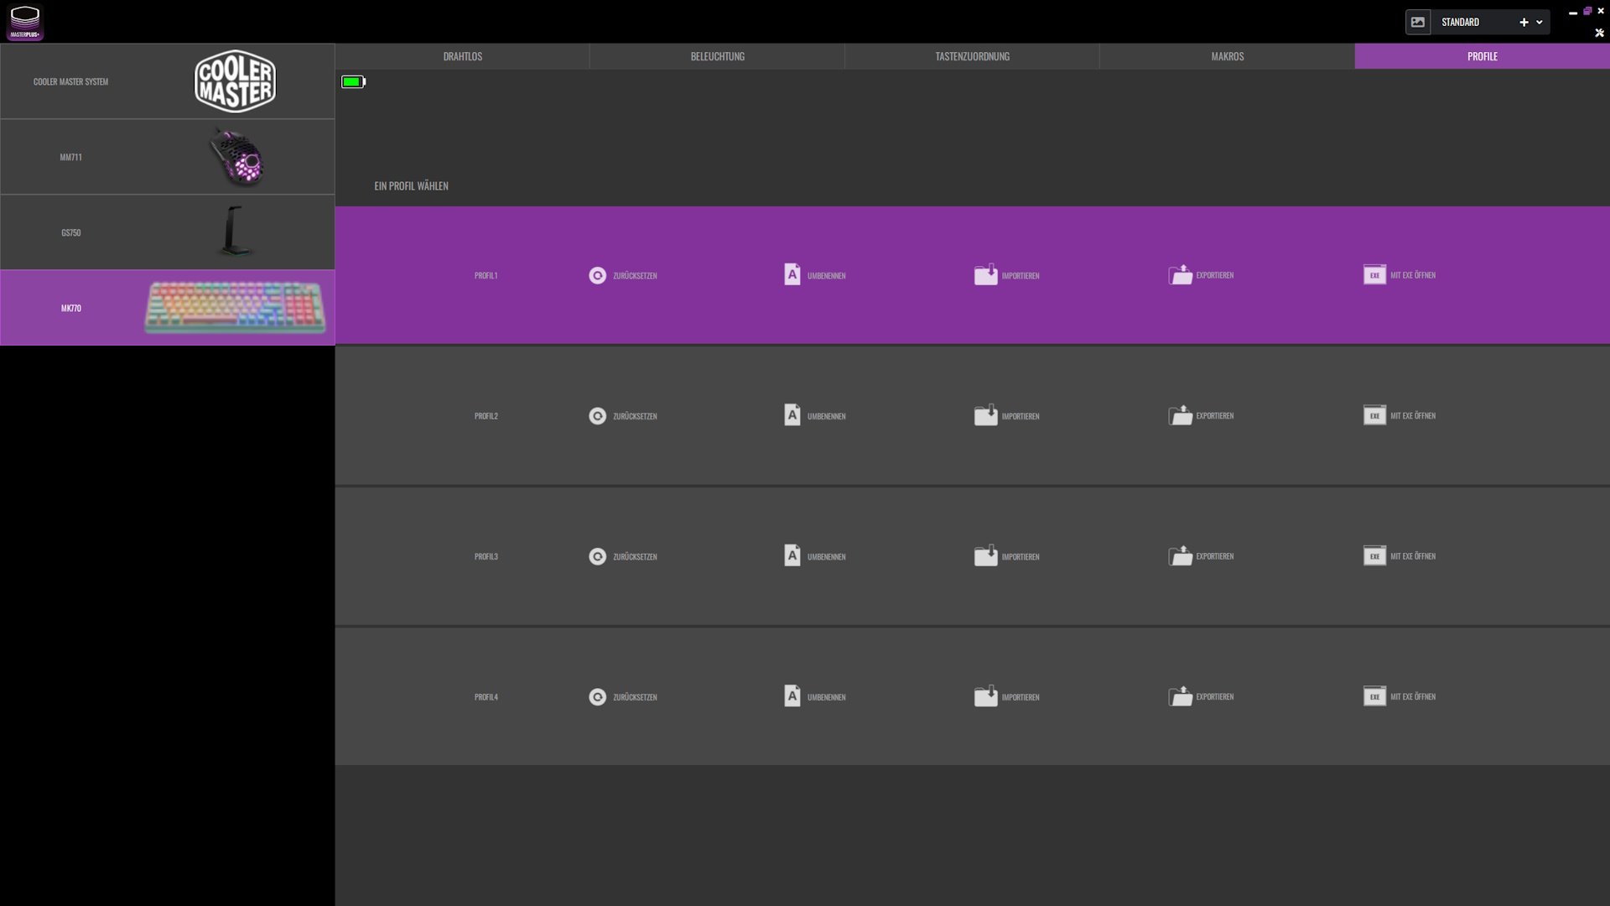Go to the Tastenzuordnung tab
This screenshot has width=1610, height=906.
972,56
